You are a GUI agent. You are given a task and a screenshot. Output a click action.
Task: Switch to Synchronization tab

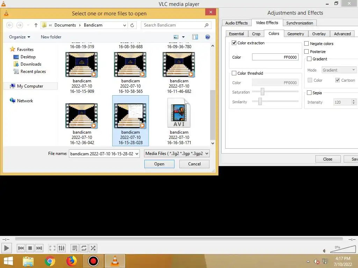tap(300, 23)
